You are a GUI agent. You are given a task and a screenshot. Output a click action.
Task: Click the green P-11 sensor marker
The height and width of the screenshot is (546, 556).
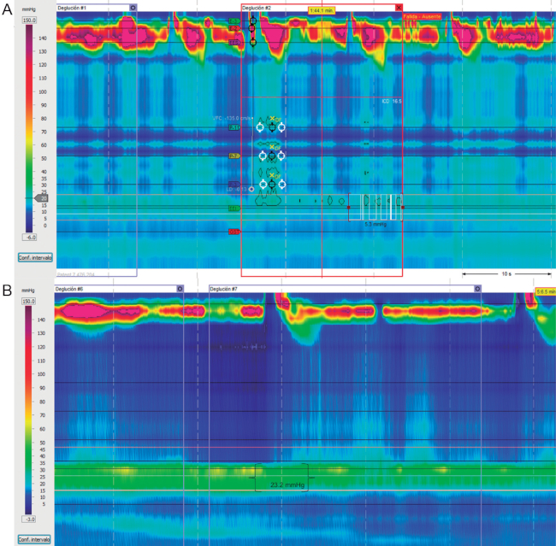234,127
